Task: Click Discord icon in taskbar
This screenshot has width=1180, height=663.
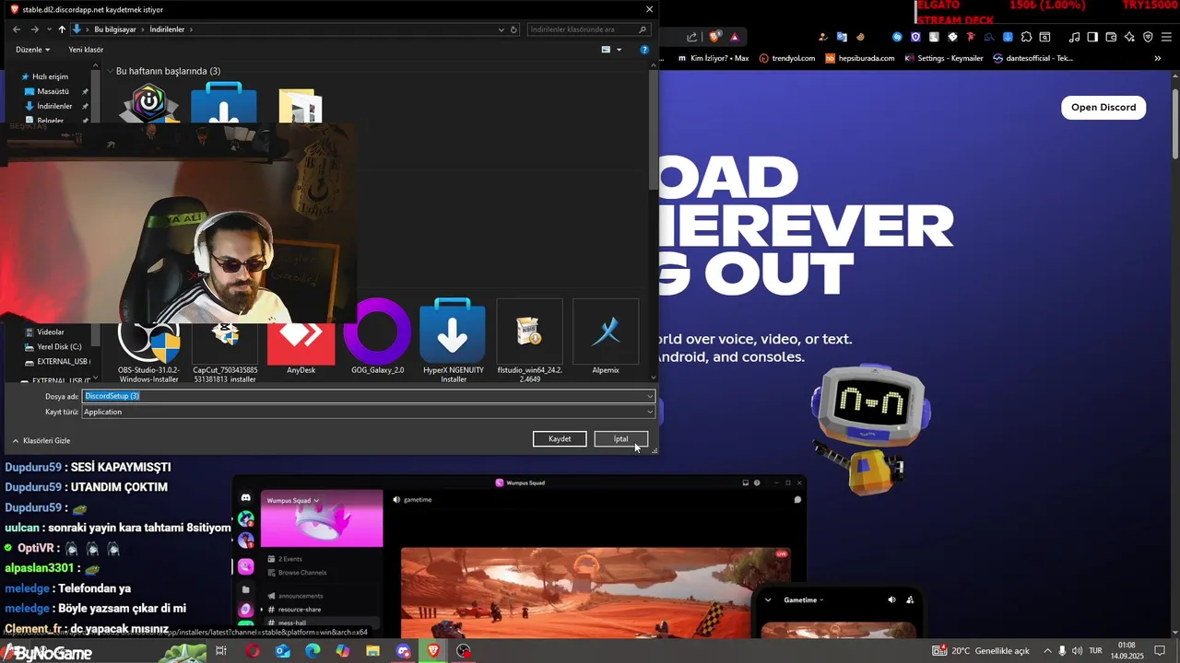Action: point(403,651)
